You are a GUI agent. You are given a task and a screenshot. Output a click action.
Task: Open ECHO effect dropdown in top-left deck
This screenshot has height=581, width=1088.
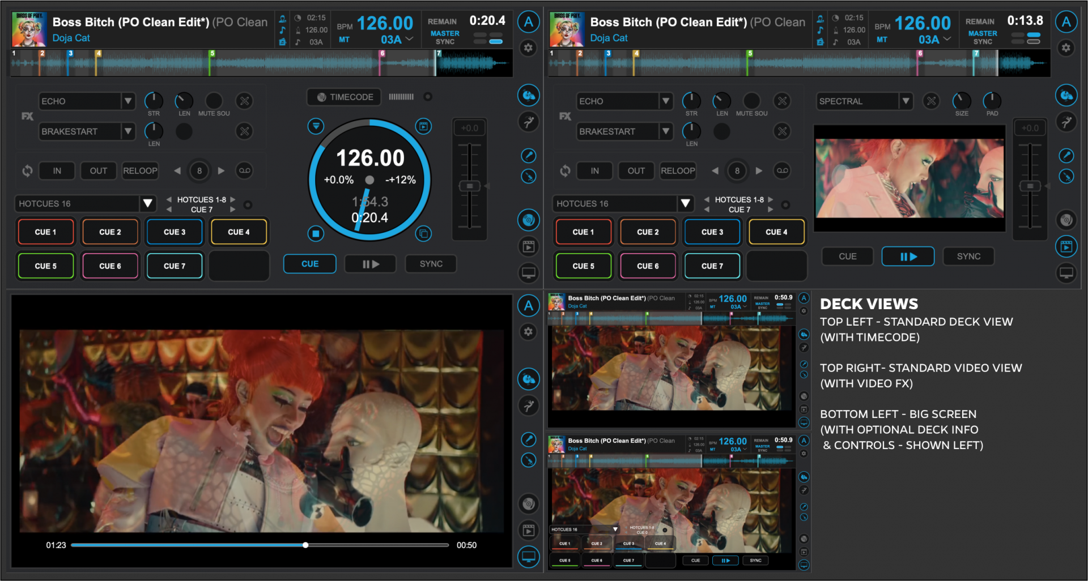(128, 101)
